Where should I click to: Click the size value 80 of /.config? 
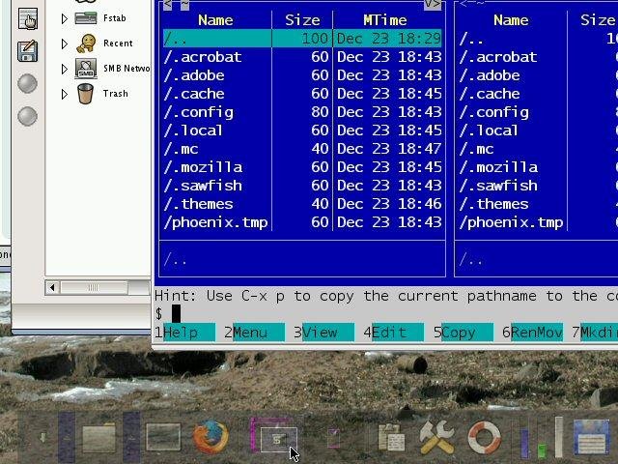(320, 112)
